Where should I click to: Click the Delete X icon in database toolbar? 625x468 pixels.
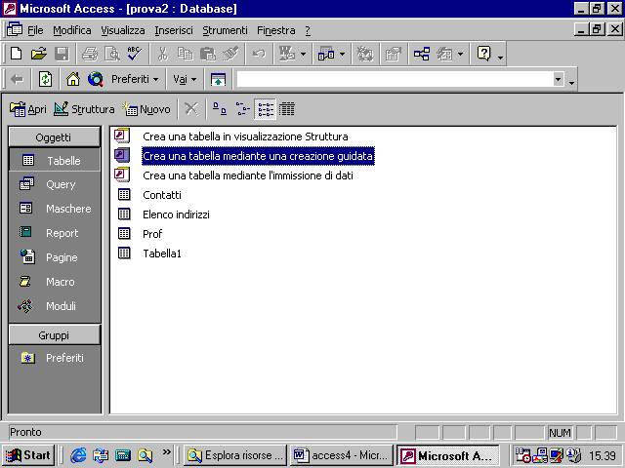(191, 108)
